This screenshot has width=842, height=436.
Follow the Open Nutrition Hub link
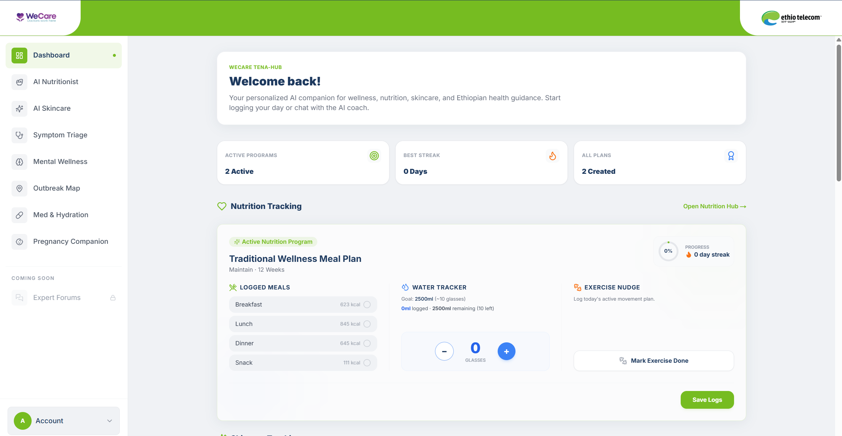(715, 206)
